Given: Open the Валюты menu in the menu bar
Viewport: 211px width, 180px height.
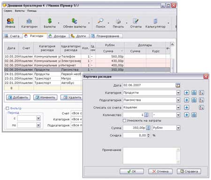Looking at the screenshot, I should point(20,11).
